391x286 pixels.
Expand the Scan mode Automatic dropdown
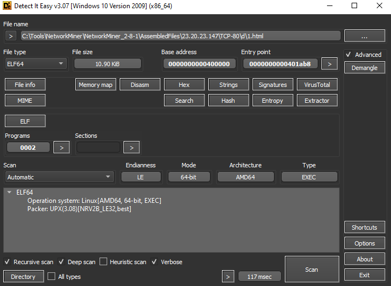pyautogui.click(x=59, y=177)
